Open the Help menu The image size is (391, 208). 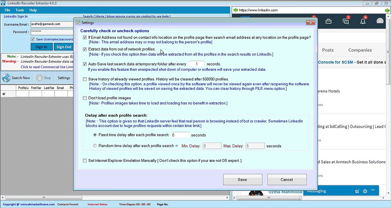(33, 10)
